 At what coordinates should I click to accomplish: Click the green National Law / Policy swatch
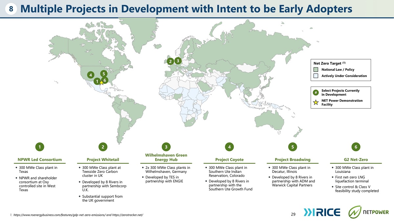[x=316, y=70]
